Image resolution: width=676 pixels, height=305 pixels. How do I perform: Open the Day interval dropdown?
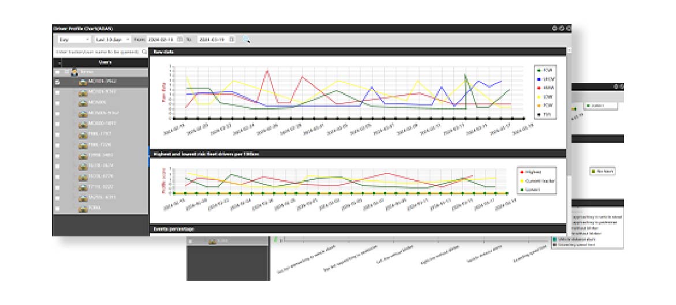pos(74,39)
